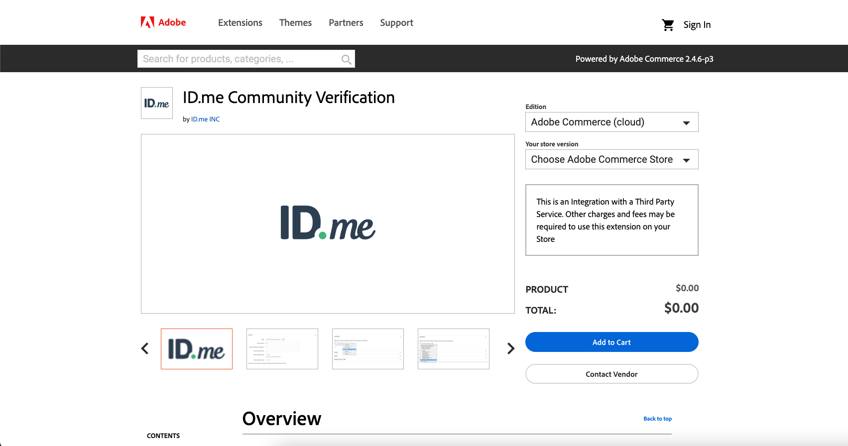Click the ID.me vendor logo beside title
This screenshot has width=848, height=446.
(157, 103)
